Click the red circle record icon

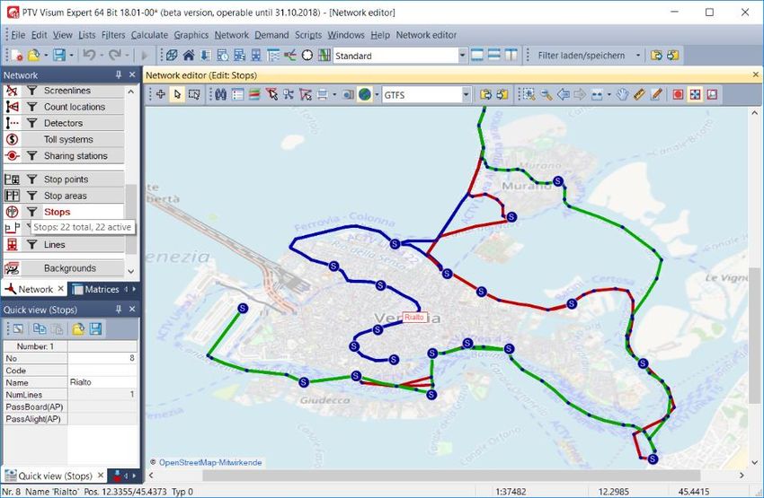coord(678,94)
